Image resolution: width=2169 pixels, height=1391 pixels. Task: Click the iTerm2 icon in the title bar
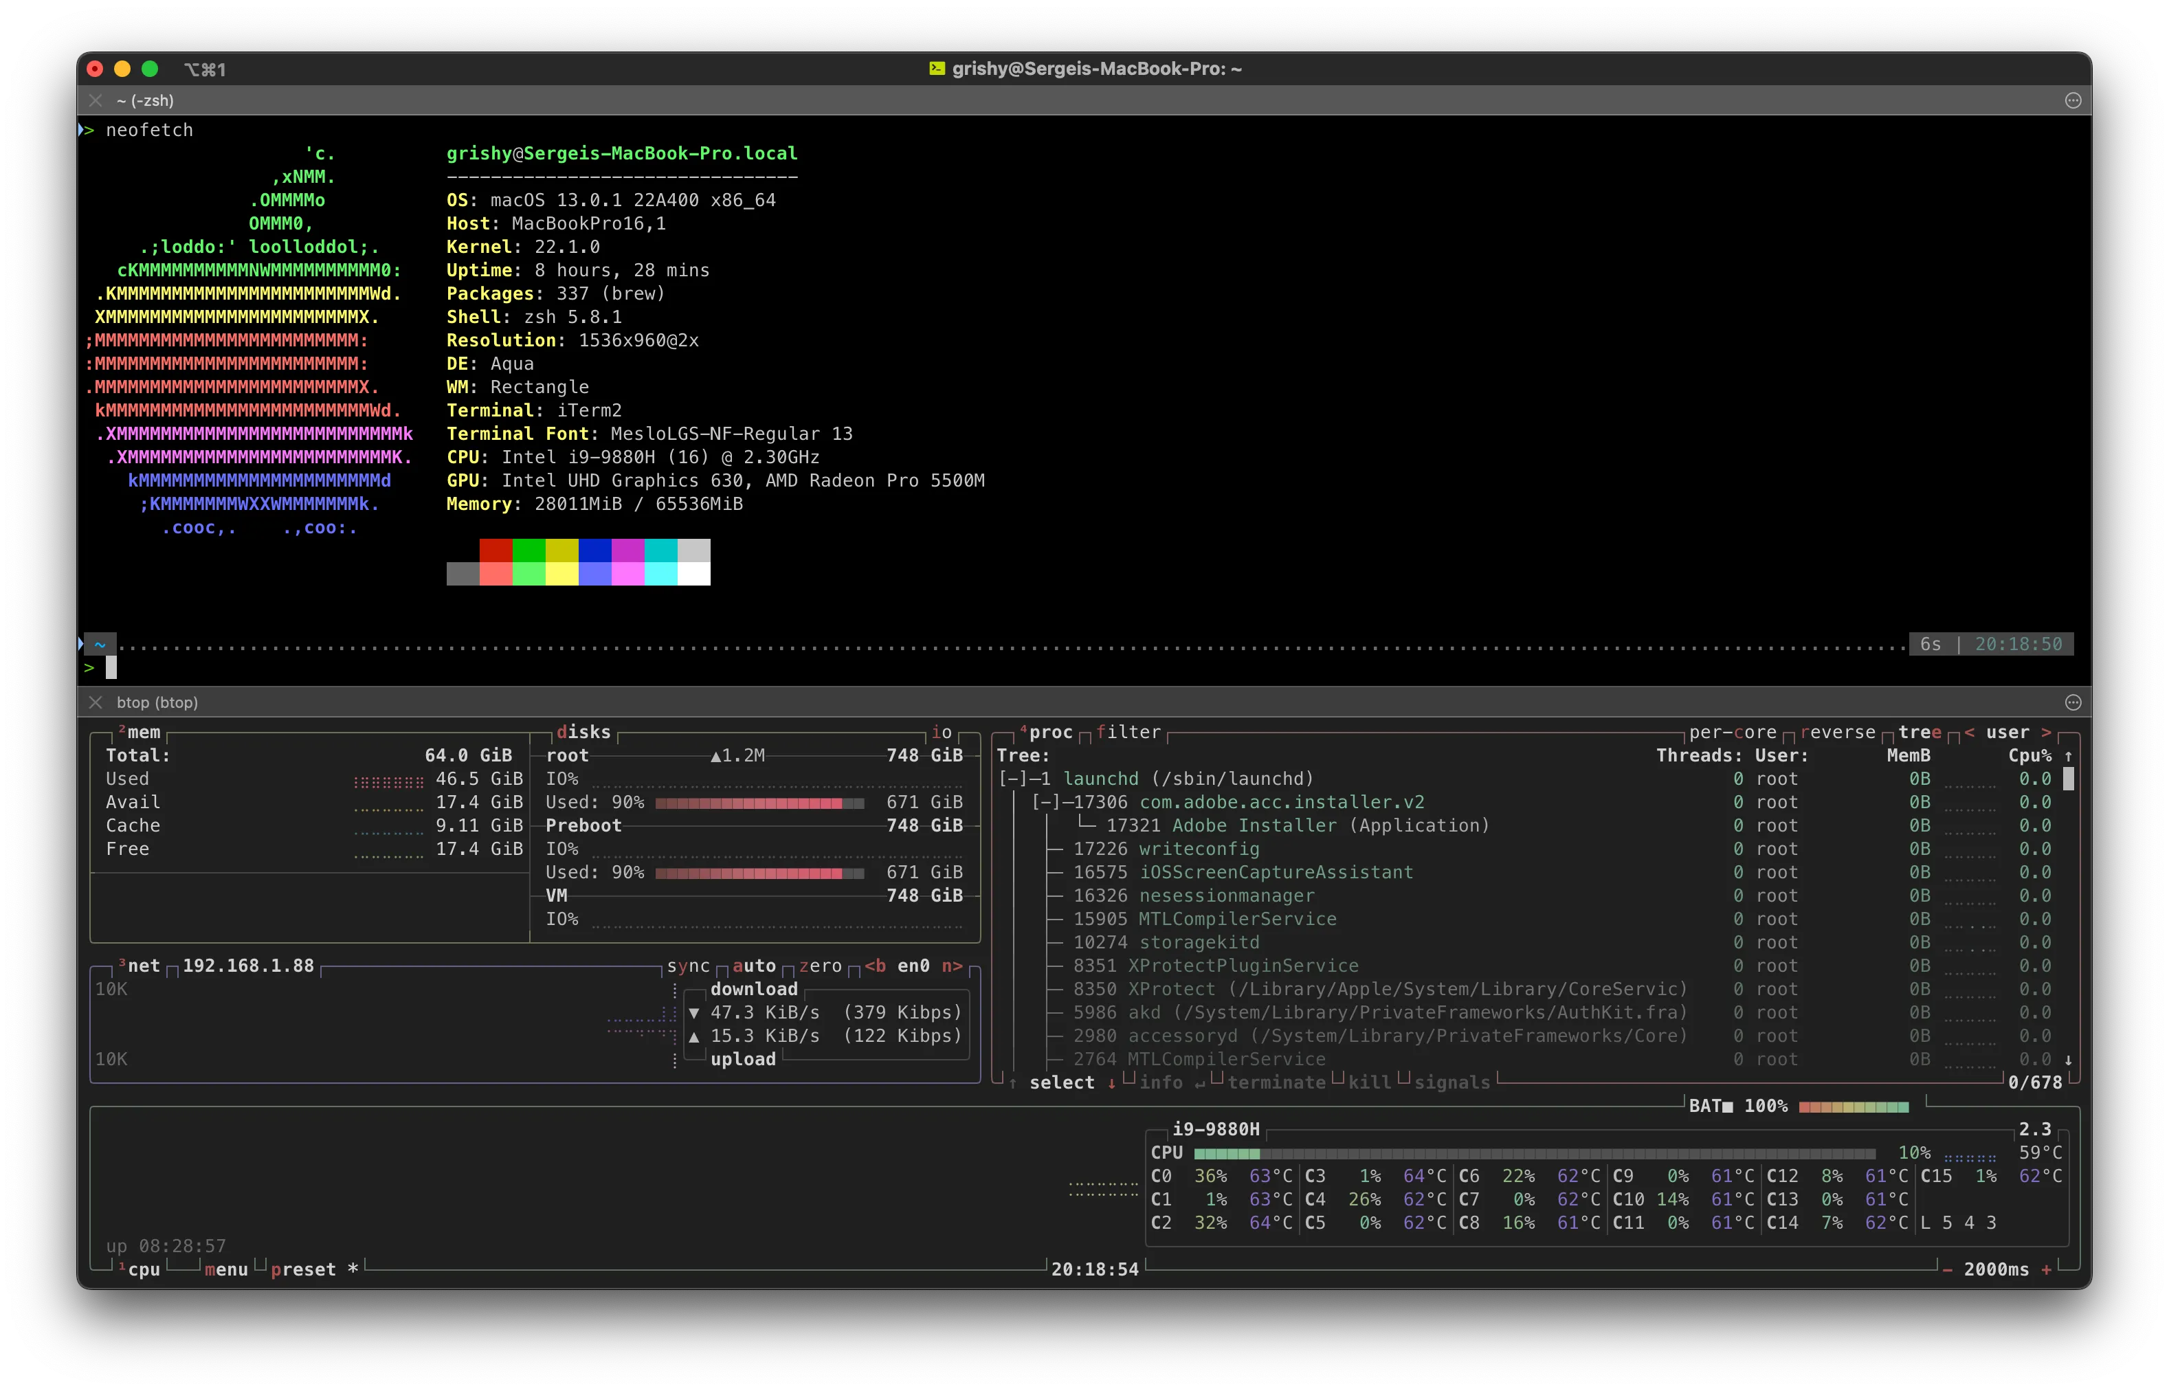(937, 69)
